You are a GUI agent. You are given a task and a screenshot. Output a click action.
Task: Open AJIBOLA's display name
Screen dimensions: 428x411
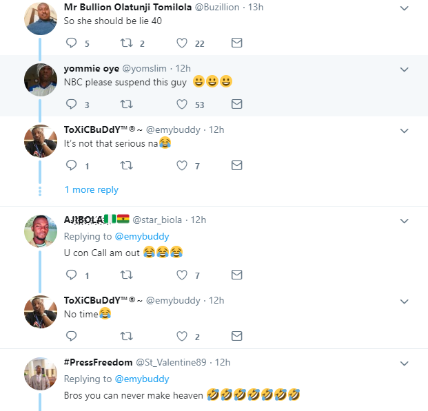[x=84, y=220]
